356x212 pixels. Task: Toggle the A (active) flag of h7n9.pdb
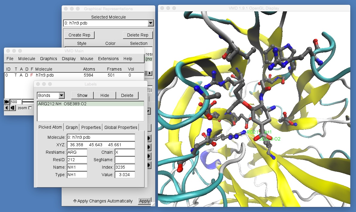(21, 75)
